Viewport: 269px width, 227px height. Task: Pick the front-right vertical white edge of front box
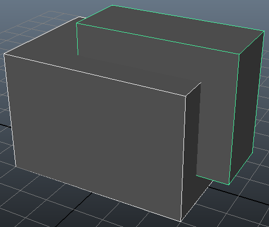(184, 159)
